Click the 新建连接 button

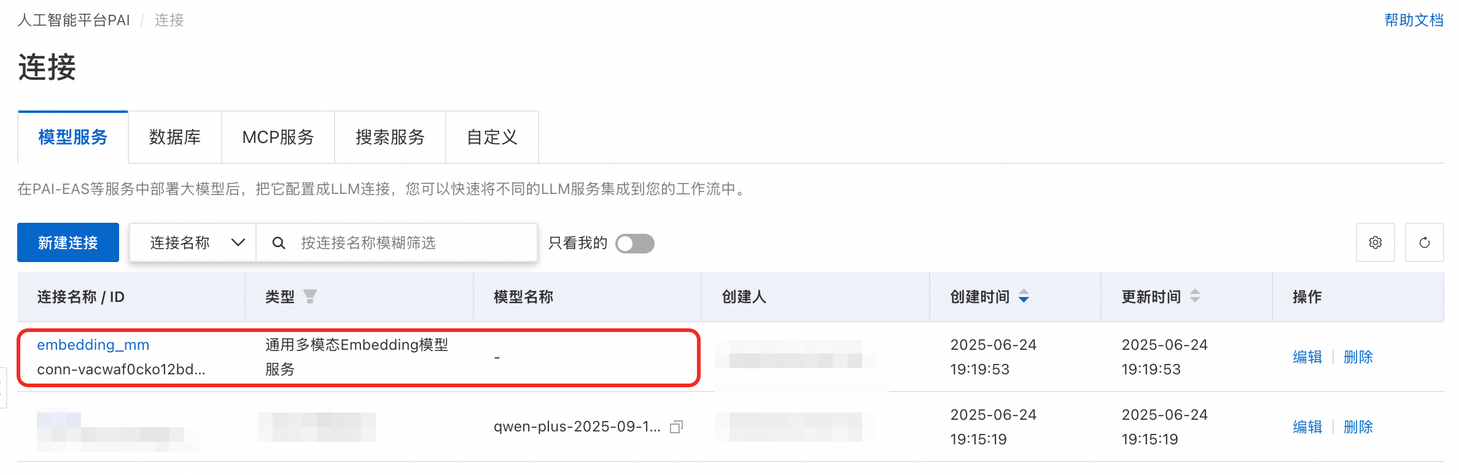pyautogui.click(x=68, y=242)
